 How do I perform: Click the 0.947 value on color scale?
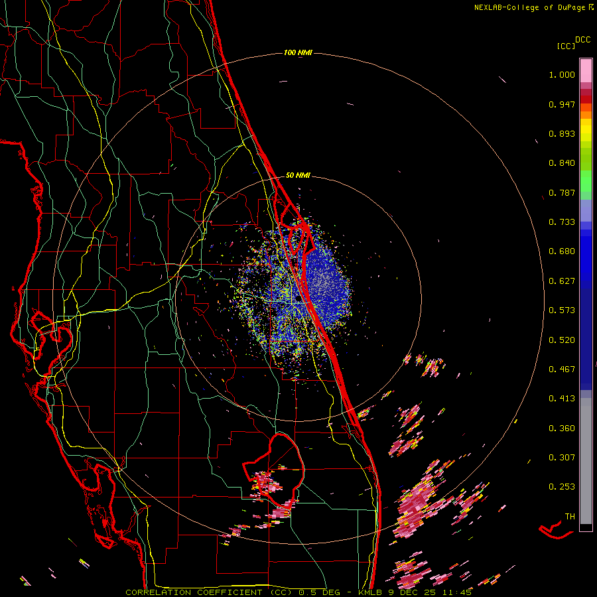pyautogui.click(x=562, y=104)
